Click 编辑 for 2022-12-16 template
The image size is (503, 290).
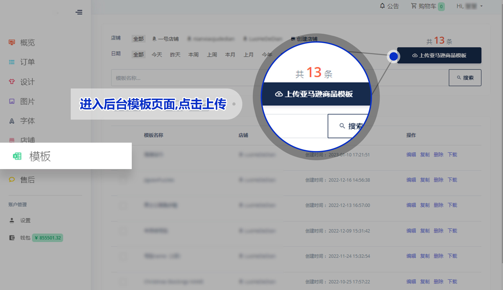411,180
